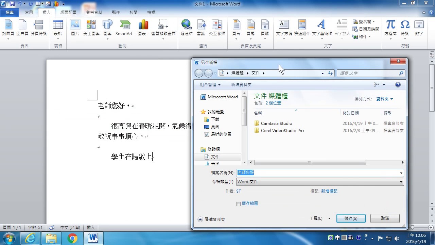The height and width of the screenshot is (245, 435).
Task: Open the Page Number (頁碼) menu
Action: 265,29
